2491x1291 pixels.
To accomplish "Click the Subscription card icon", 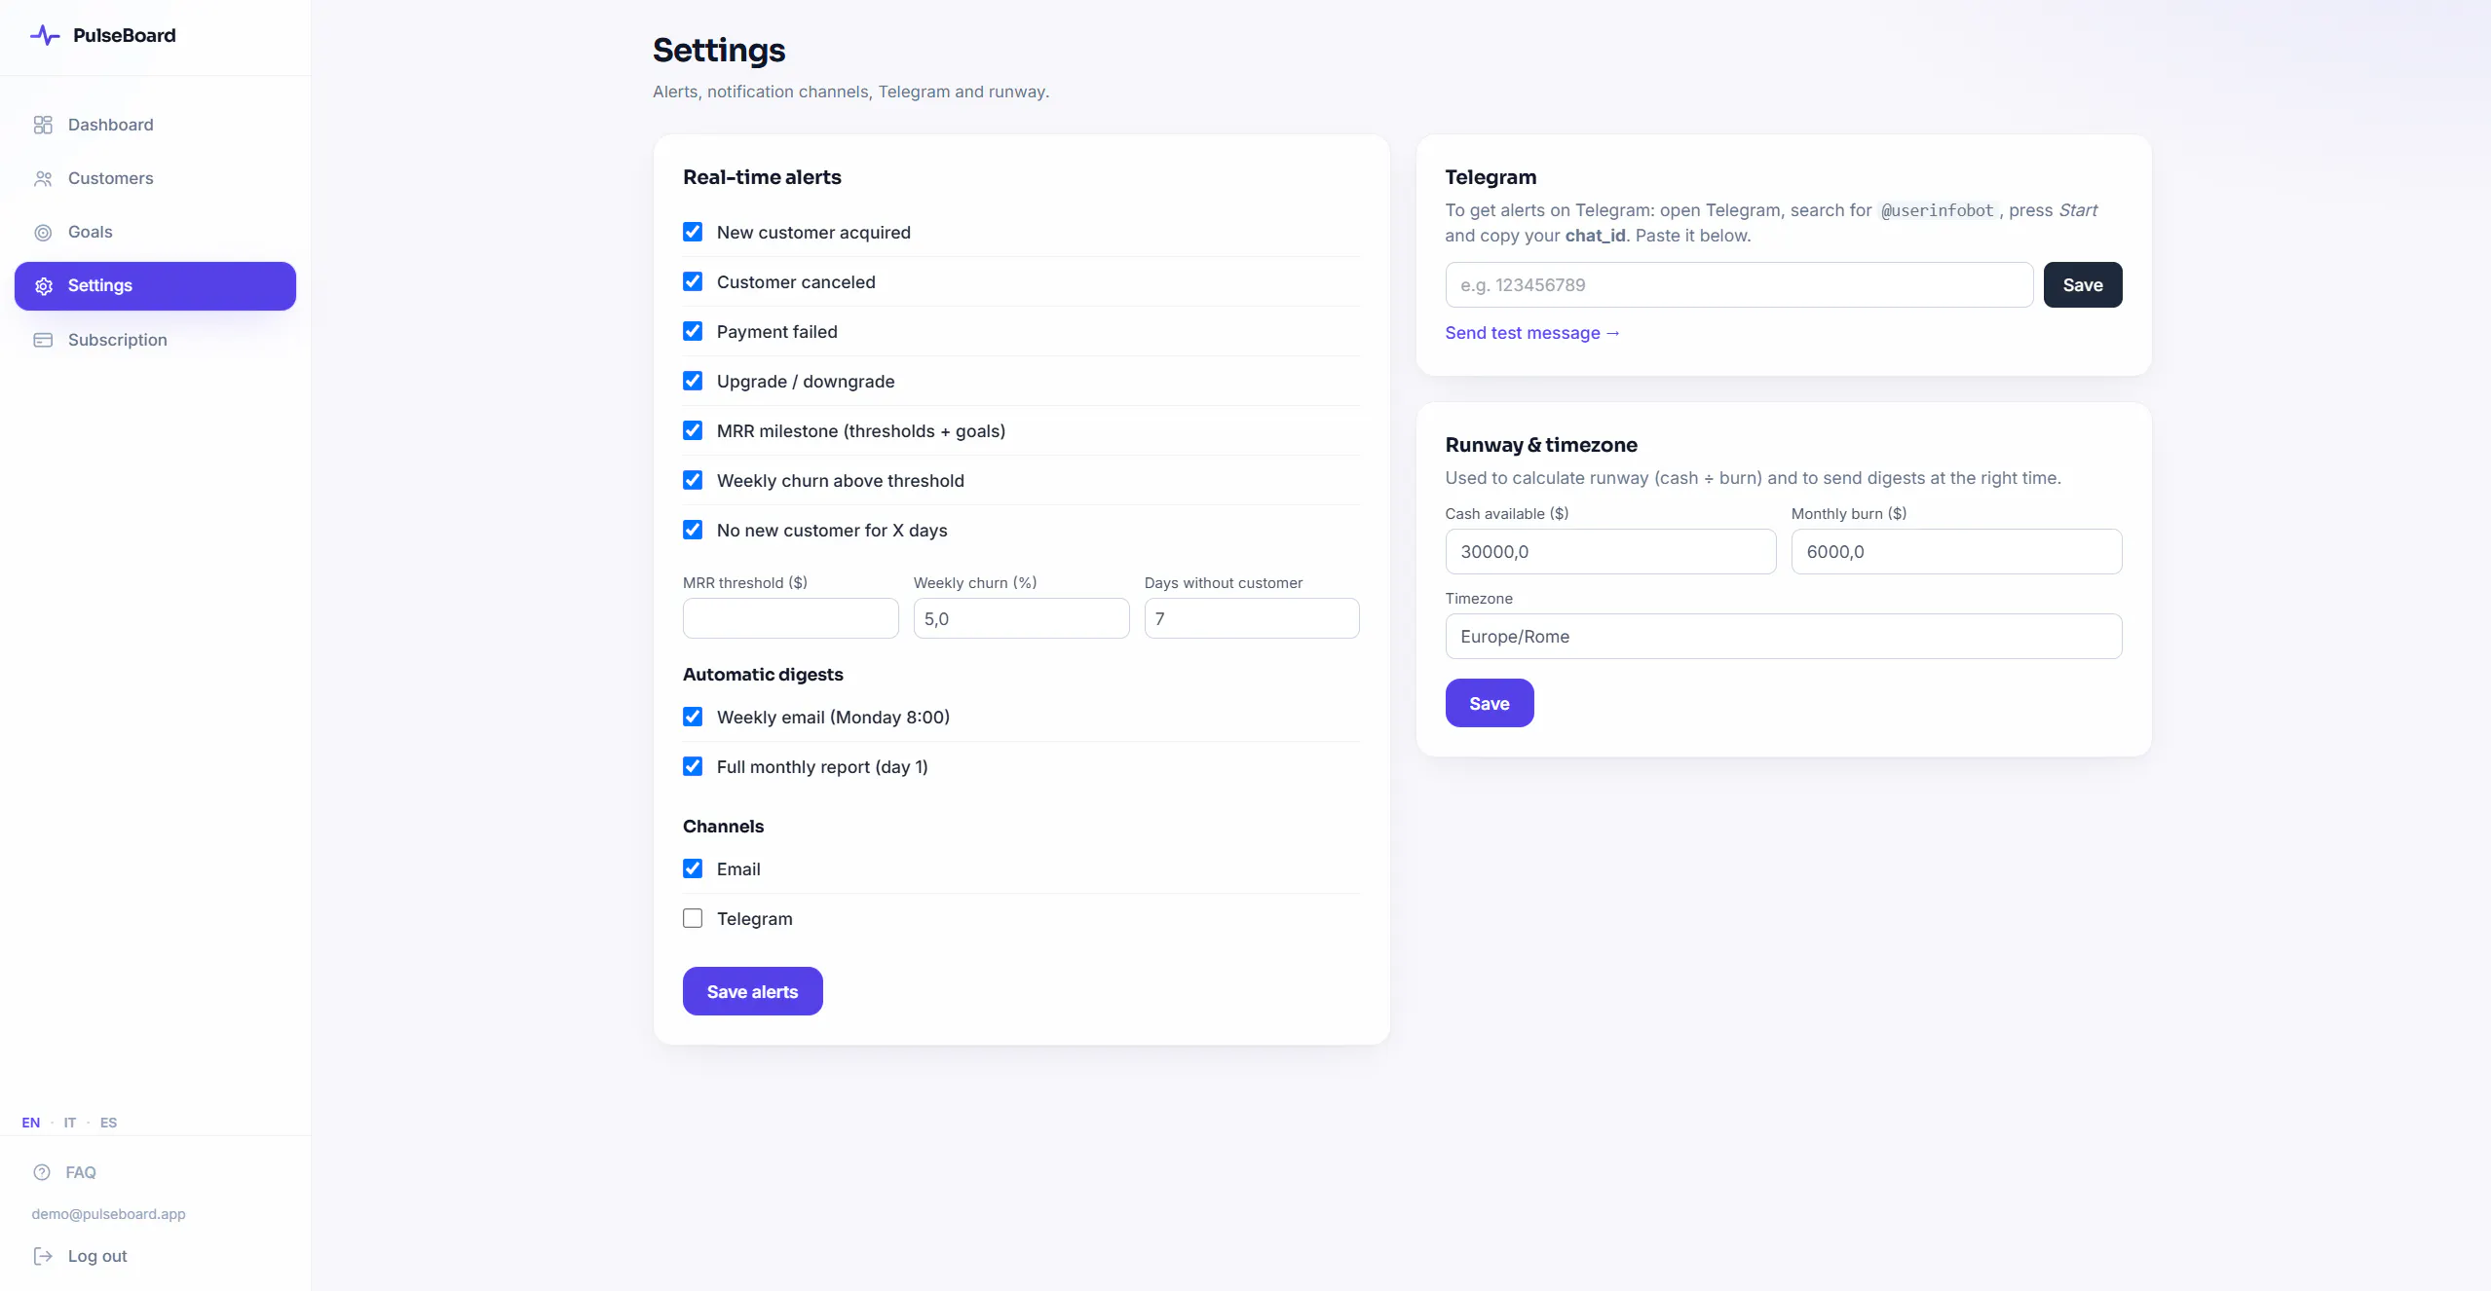I will tap(43, 340).
